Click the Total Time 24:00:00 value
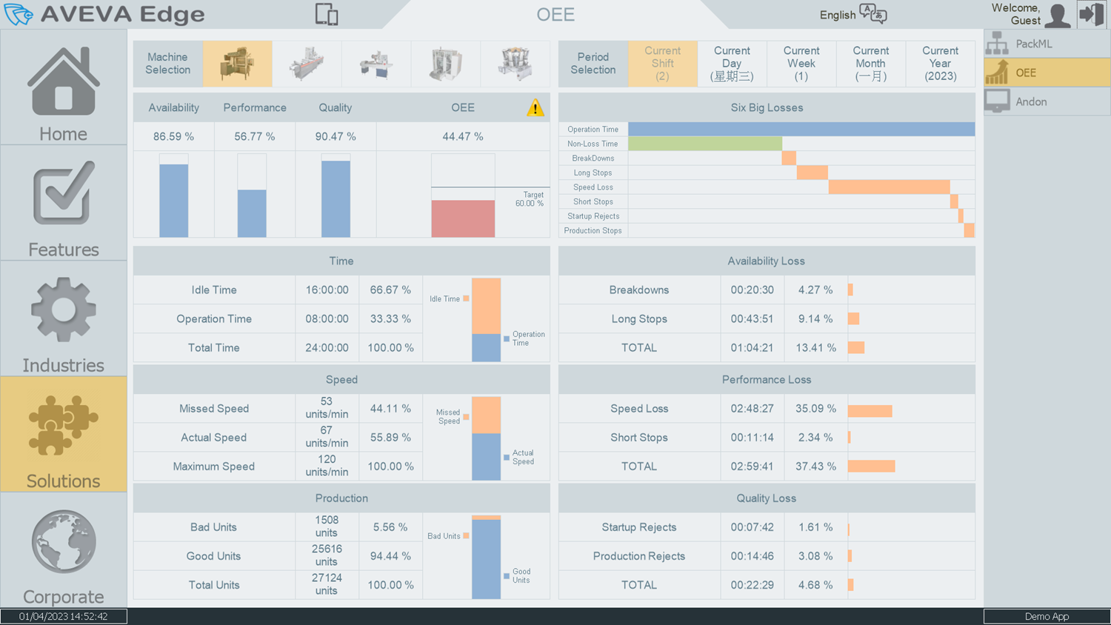The height and width of the screenshot is (625, 1111). point(327,348)
